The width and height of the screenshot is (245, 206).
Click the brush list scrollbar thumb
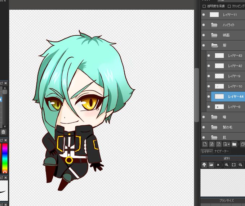coord(5,92)
